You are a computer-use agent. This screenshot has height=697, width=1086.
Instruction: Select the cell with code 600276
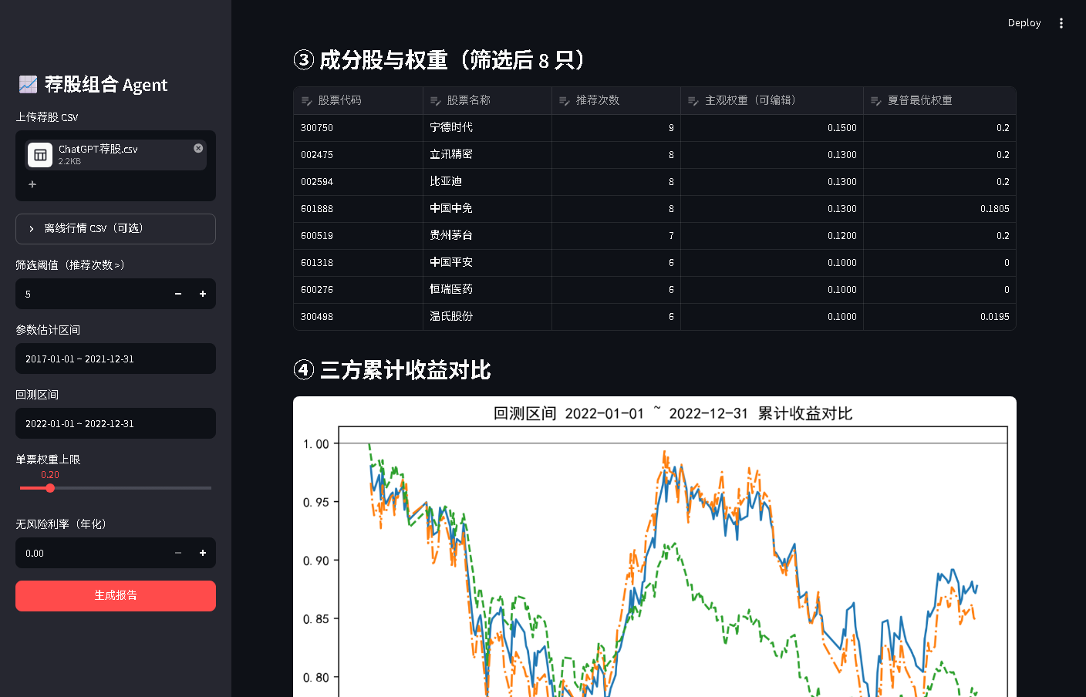[x=358, y=290]
